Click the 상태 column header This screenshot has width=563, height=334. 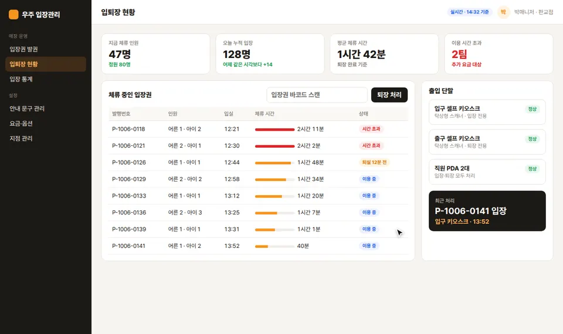[364, 114]
